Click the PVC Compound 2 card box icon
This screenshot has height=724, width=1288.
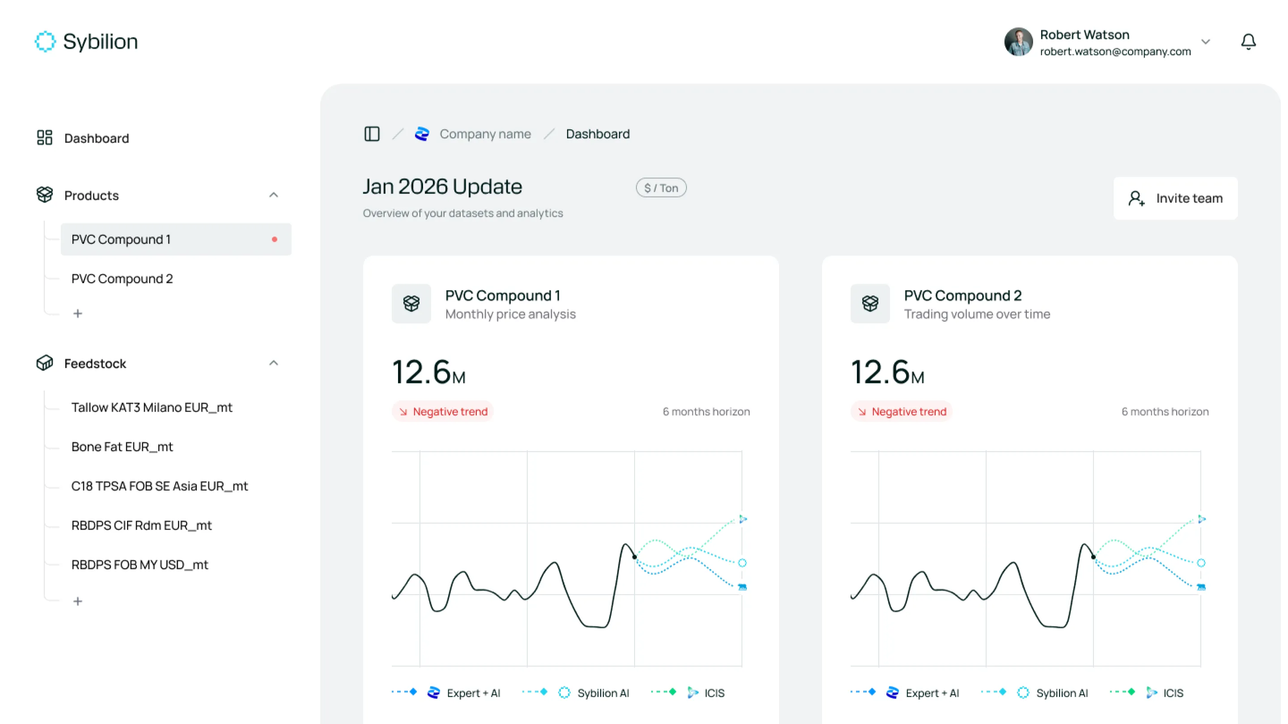[x=869, y=303]
